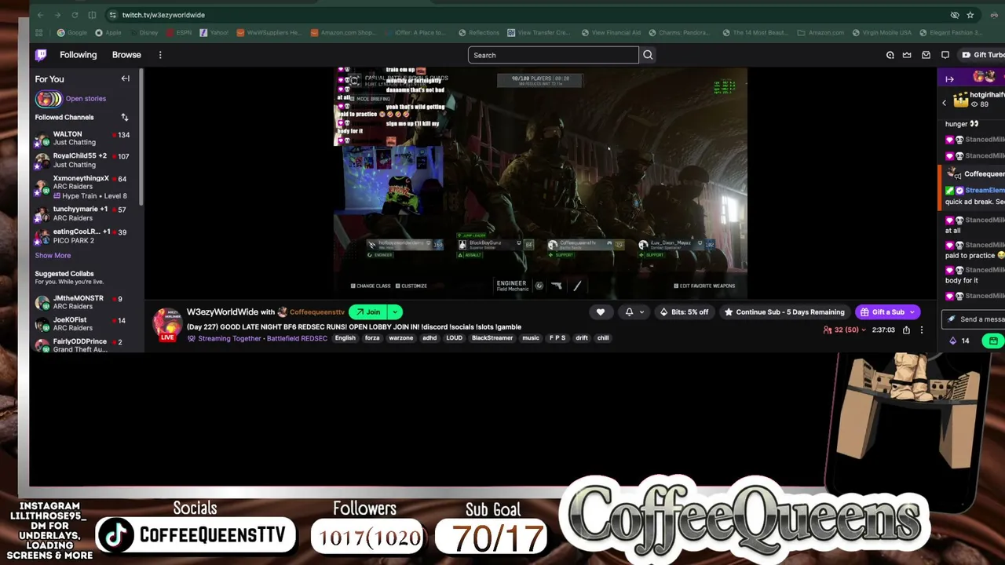
Task: Go back using the browser back arrow
Action: point(41,15)
